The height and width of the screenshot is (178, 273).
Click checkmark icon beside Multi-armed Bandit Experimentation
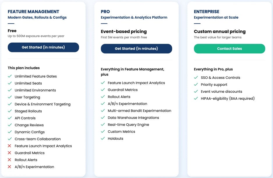[x=102, y=111]
